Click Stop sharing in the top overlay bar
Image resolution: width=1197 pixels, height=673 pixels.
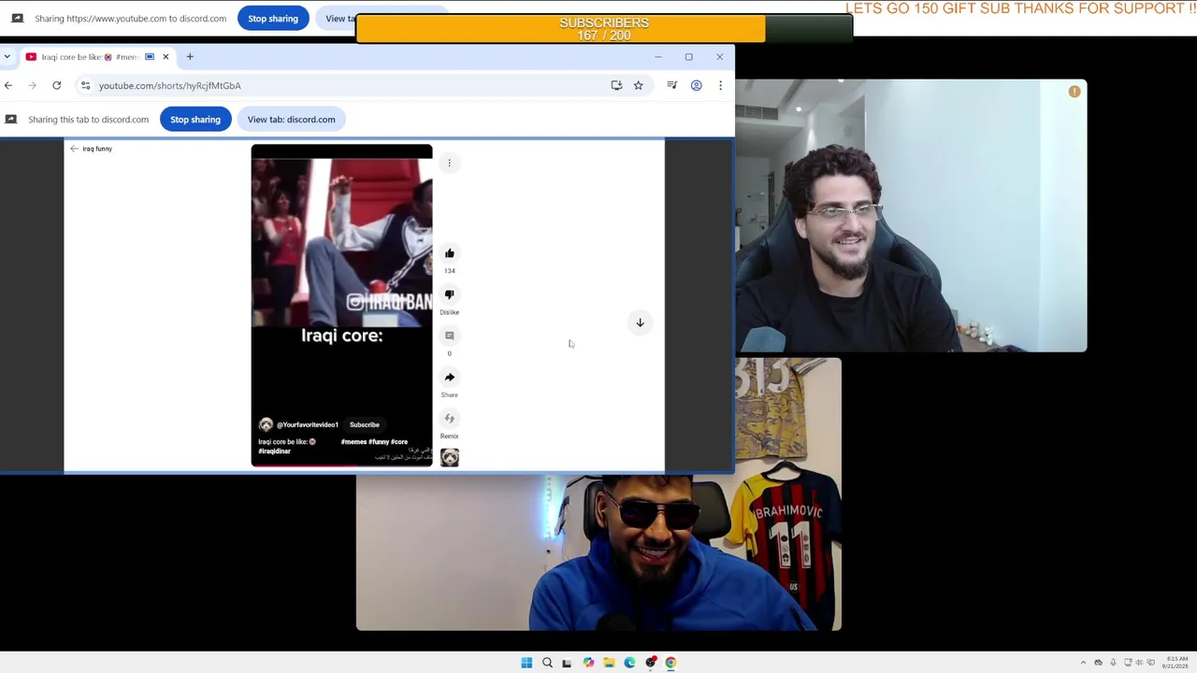click(x=273, y=18)
